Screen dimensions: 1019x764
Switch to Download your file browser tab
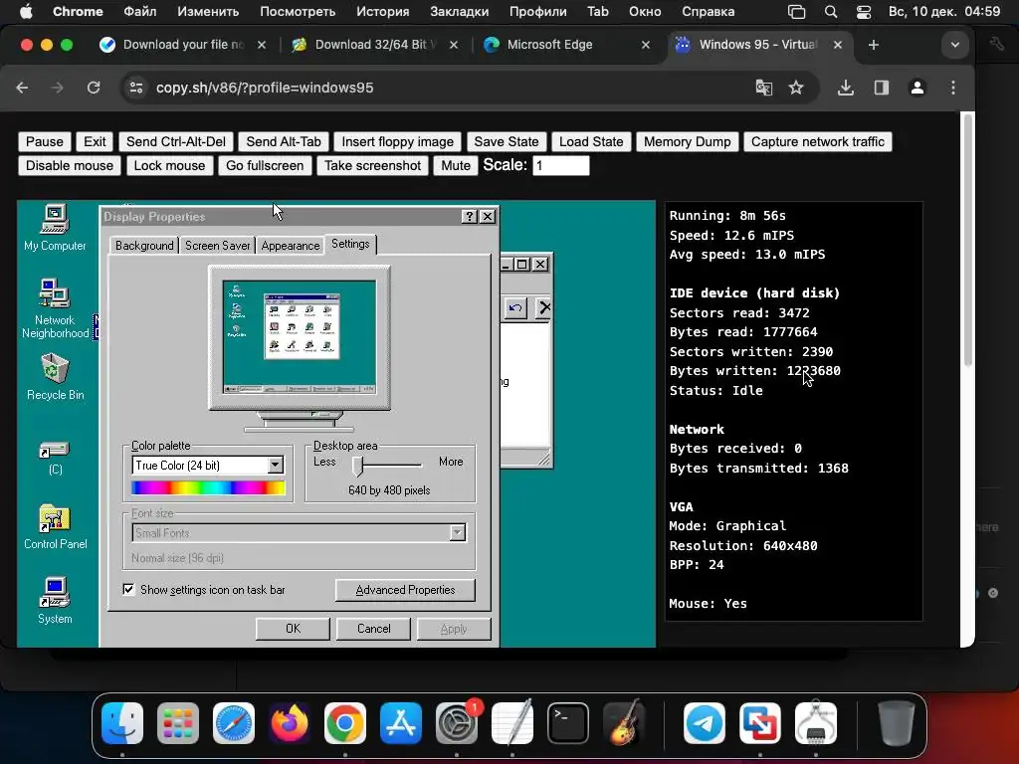point(182,45)
